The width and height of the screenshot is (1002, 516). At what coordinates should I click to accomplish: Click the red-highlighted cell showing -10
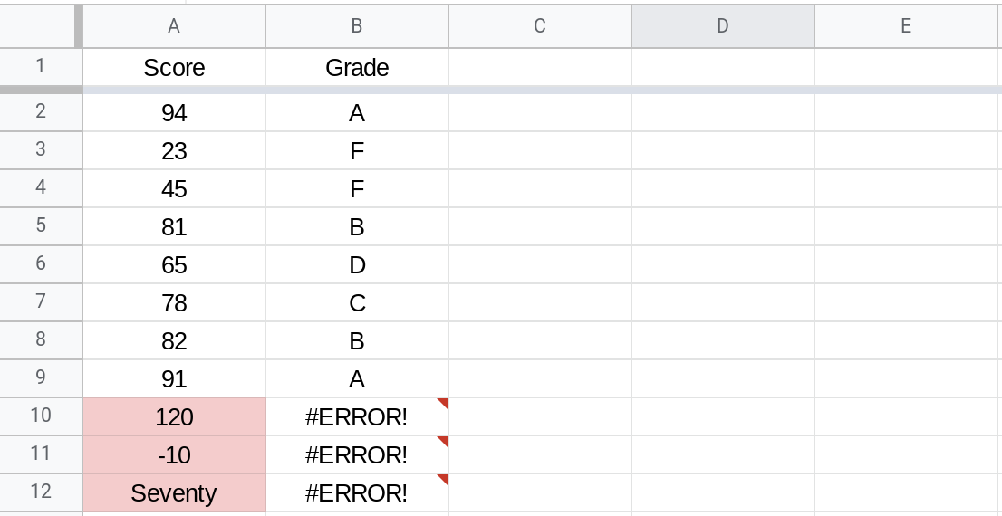coord(174,454)
